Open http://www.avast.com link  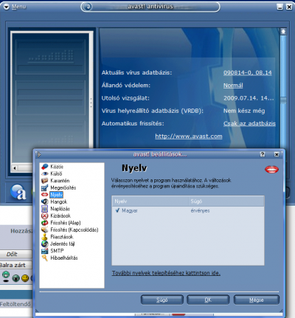click(x=189, y=136)
